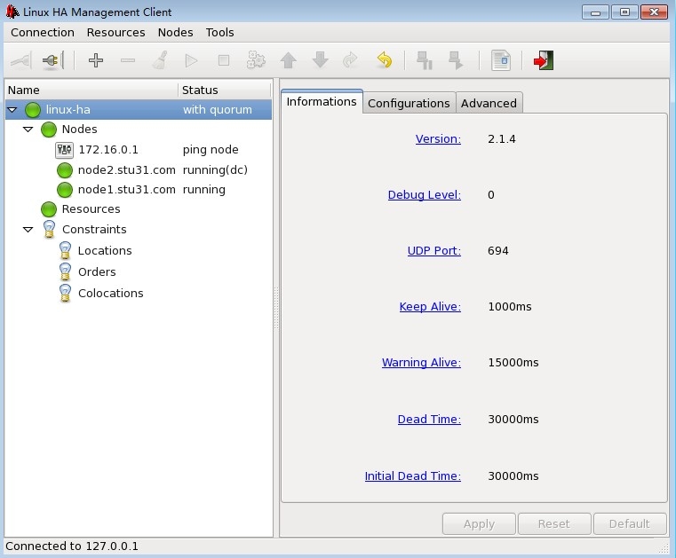Select the Informations tab
676x558 pixels.
point(322,102)
